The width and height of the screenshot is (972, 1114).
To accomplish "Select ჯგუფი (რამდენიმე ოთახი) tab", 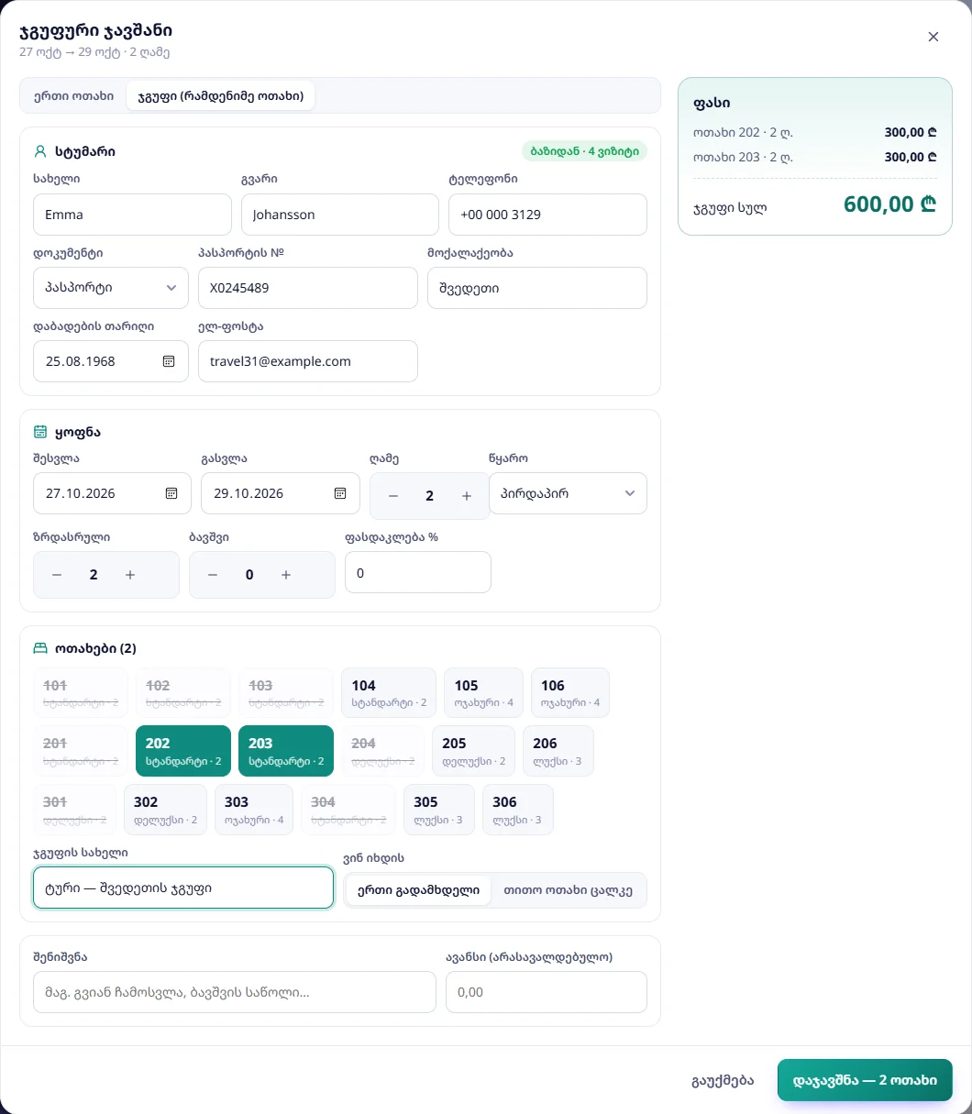I will click(x=220, y=95).
